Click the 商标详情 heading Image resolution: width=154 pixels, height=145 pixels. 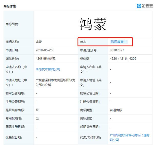tap(10, 6)
